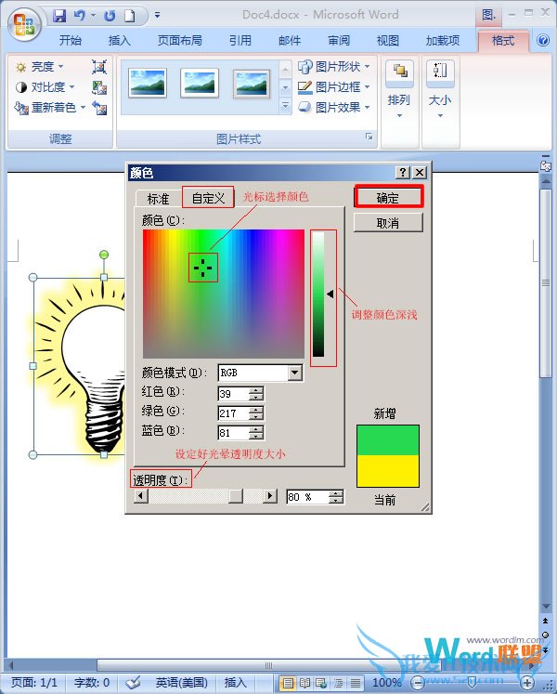Screen dimensions: 557x694
Task: Click the change picture icon
Action: (99, 87)
